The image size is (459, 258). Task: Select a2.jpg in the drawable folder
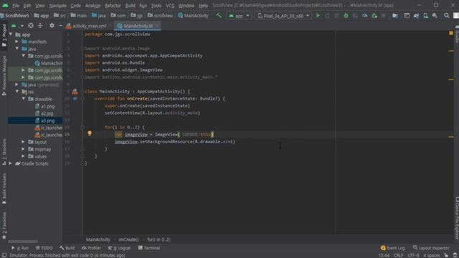pos(47,113)
